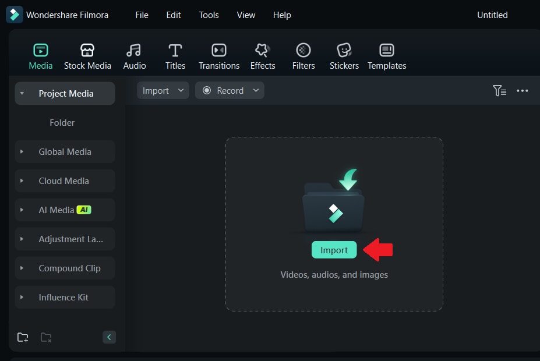Open the Stickers icon
This screenshot has height=361, width=540.
[x=344, y=50]
